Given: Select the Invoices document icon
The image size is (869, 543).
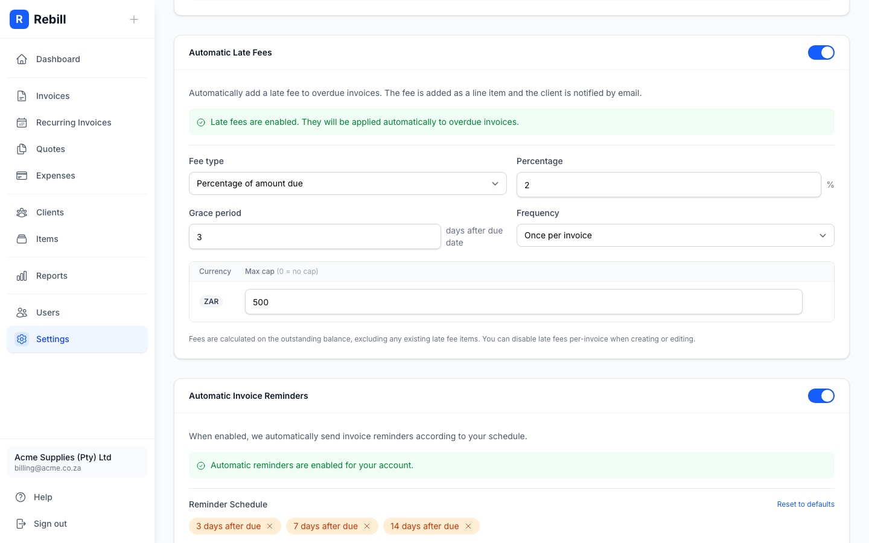Looking at the screenshot, I should click(x=22, y=96).
